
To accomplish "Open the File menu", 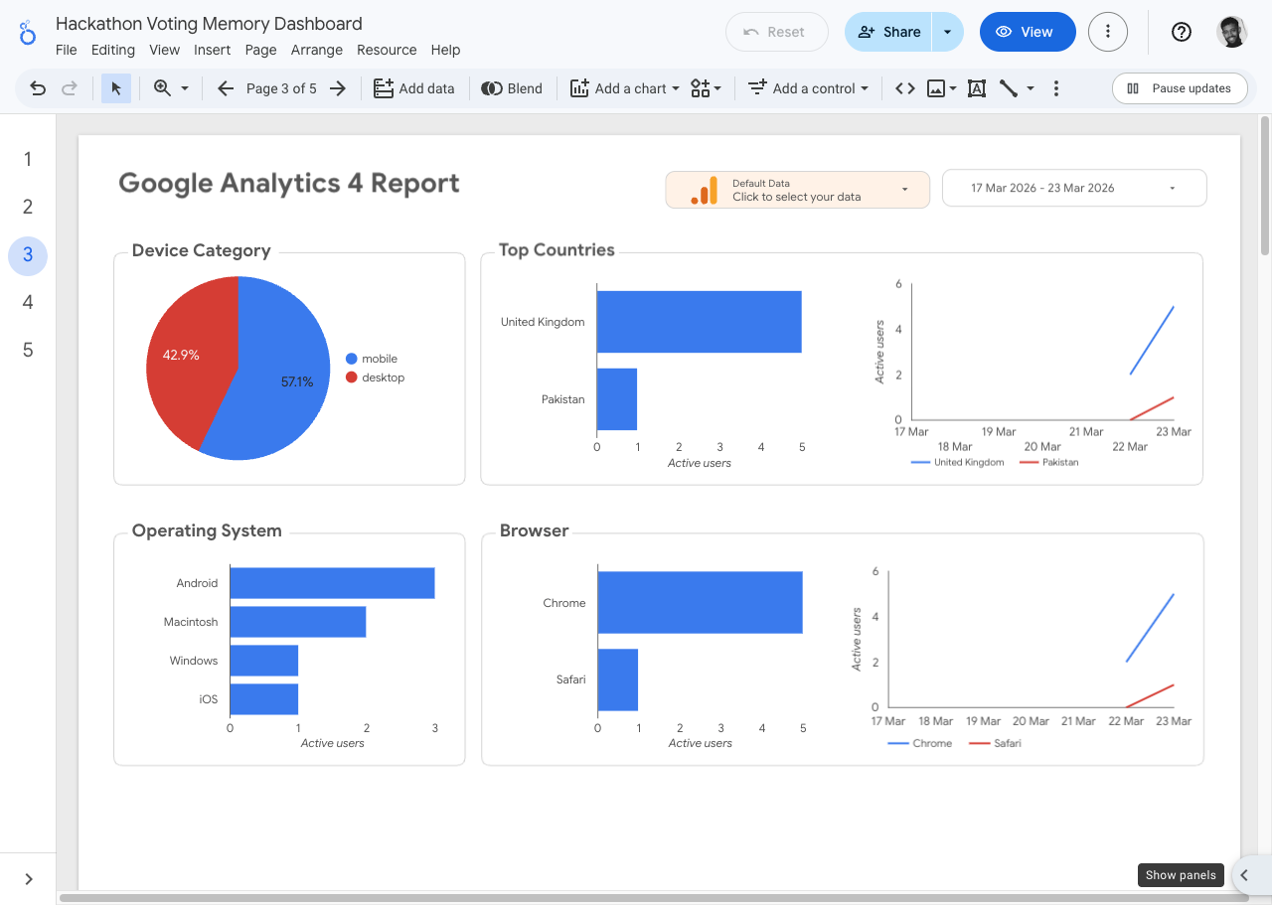I will click(x=66, y=50).
